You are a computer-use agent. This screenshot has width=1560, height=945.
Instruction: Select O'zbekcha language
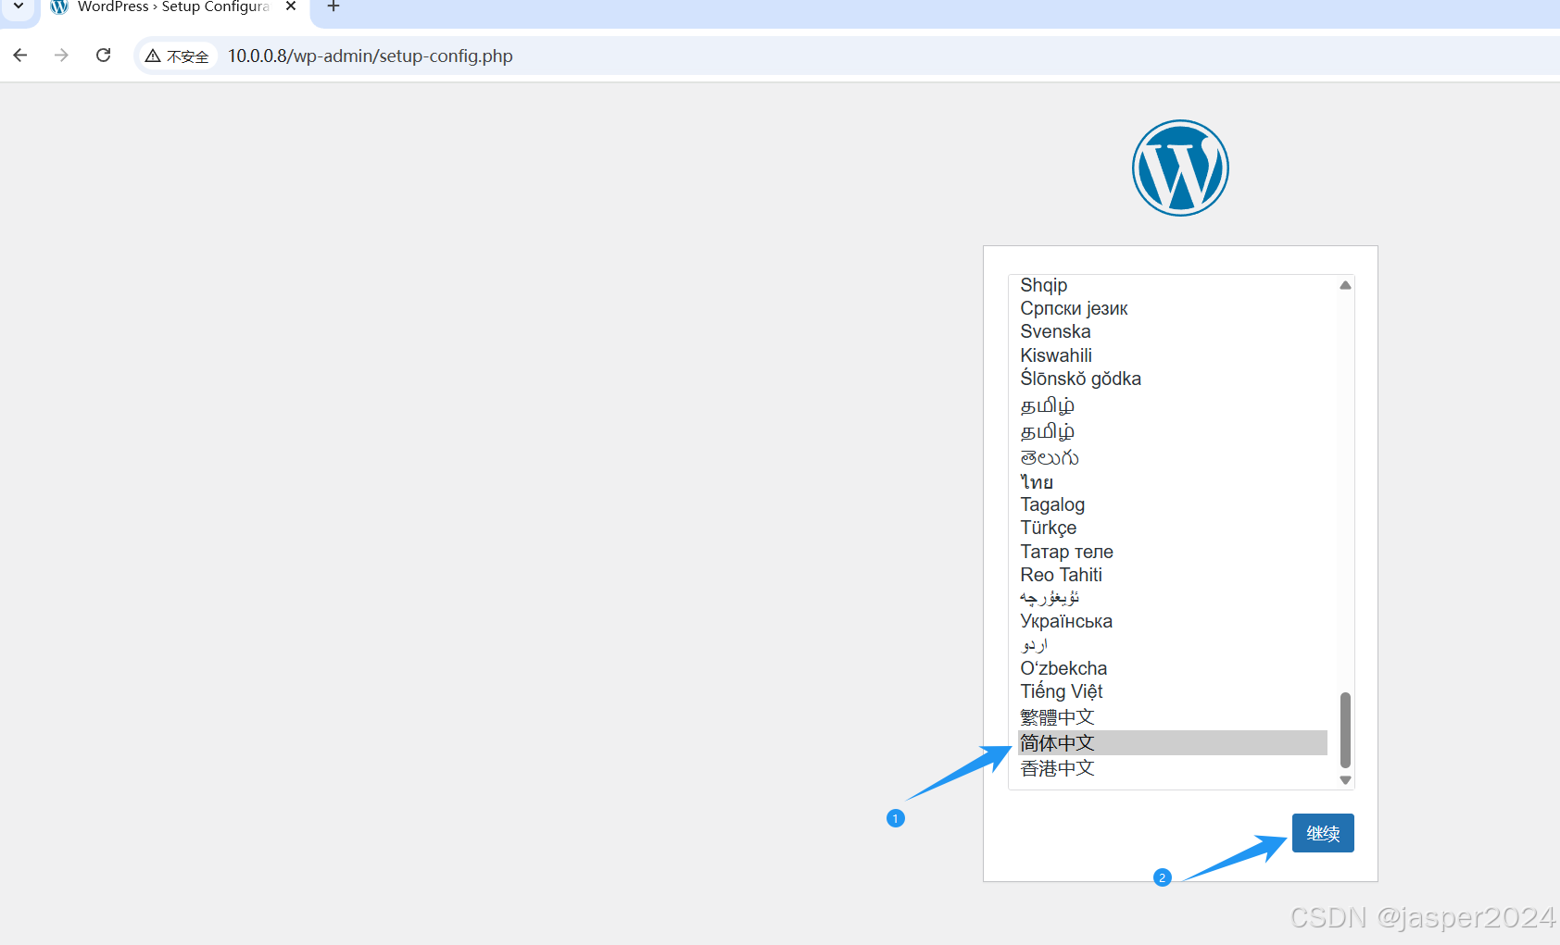tap(1172, 668)
